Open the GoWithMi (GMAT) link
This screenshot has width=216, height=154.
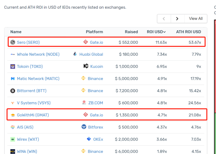pos(33,115)
